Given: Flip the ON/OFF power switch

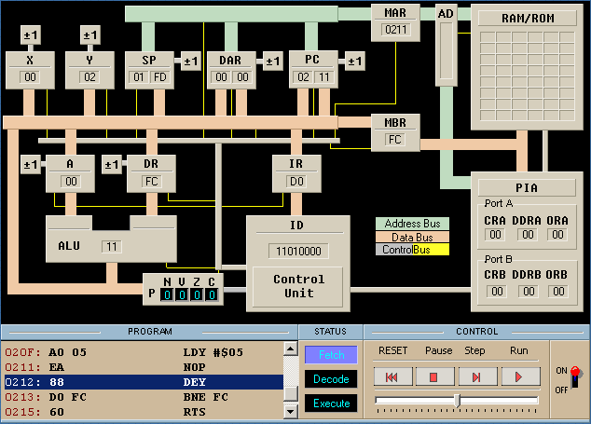Looking at the screenshot, I should tap(574, 376).
